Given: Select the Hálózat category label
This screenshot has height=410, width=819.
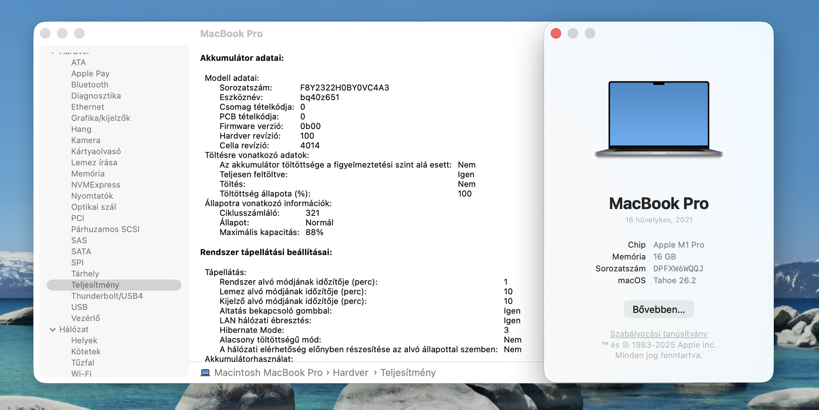Looking at the screenshot, I should (x=74, y=330).
